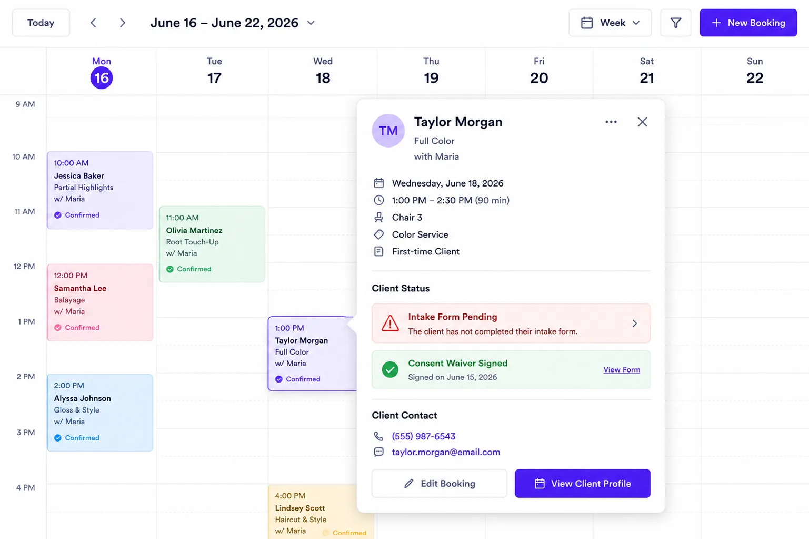The image size is (809, 539).
Task: Click '1:00 PM – 2:30 PM (90 min)' text
Action: pos(451,200)
